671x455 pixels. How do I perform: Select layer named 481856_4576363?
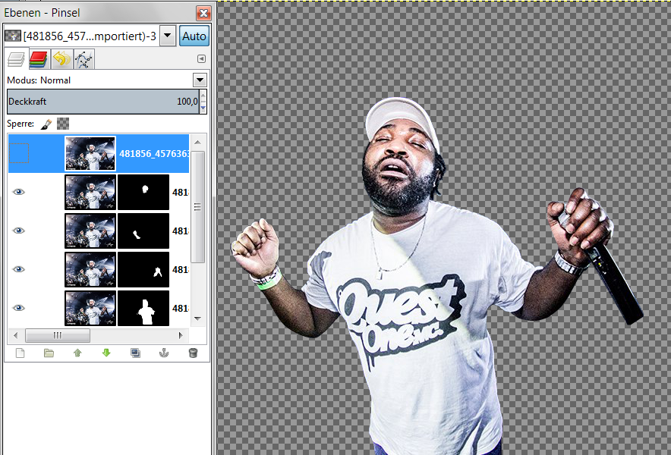tap(154, 153)
